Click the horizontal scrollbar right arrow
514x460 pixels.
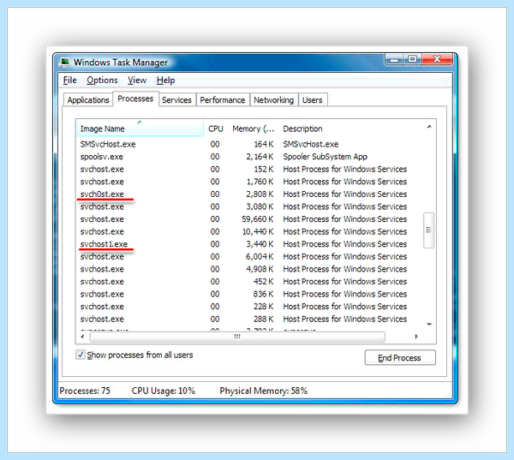(x=416, y=337)
